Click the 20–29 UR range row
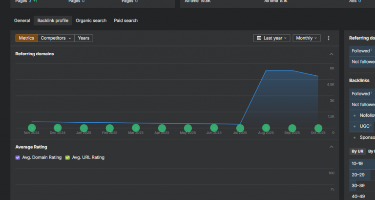This screenshot has height=200, width=375. [x=362, y=175]
